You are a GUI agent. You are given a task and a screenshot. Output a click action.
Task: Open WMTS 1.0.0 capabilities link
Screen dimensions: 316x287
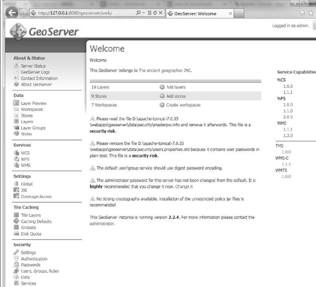click(x=286, y=176)
